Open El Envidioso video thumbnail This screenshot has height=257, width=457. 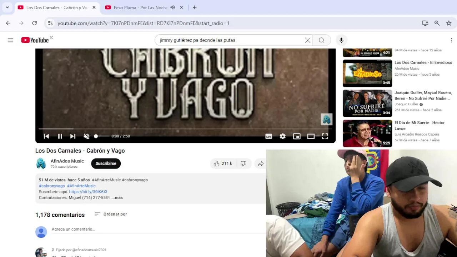tap(367, 73)
